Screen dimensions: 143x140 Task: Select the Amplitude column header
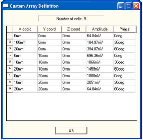[x=100, y=29]
